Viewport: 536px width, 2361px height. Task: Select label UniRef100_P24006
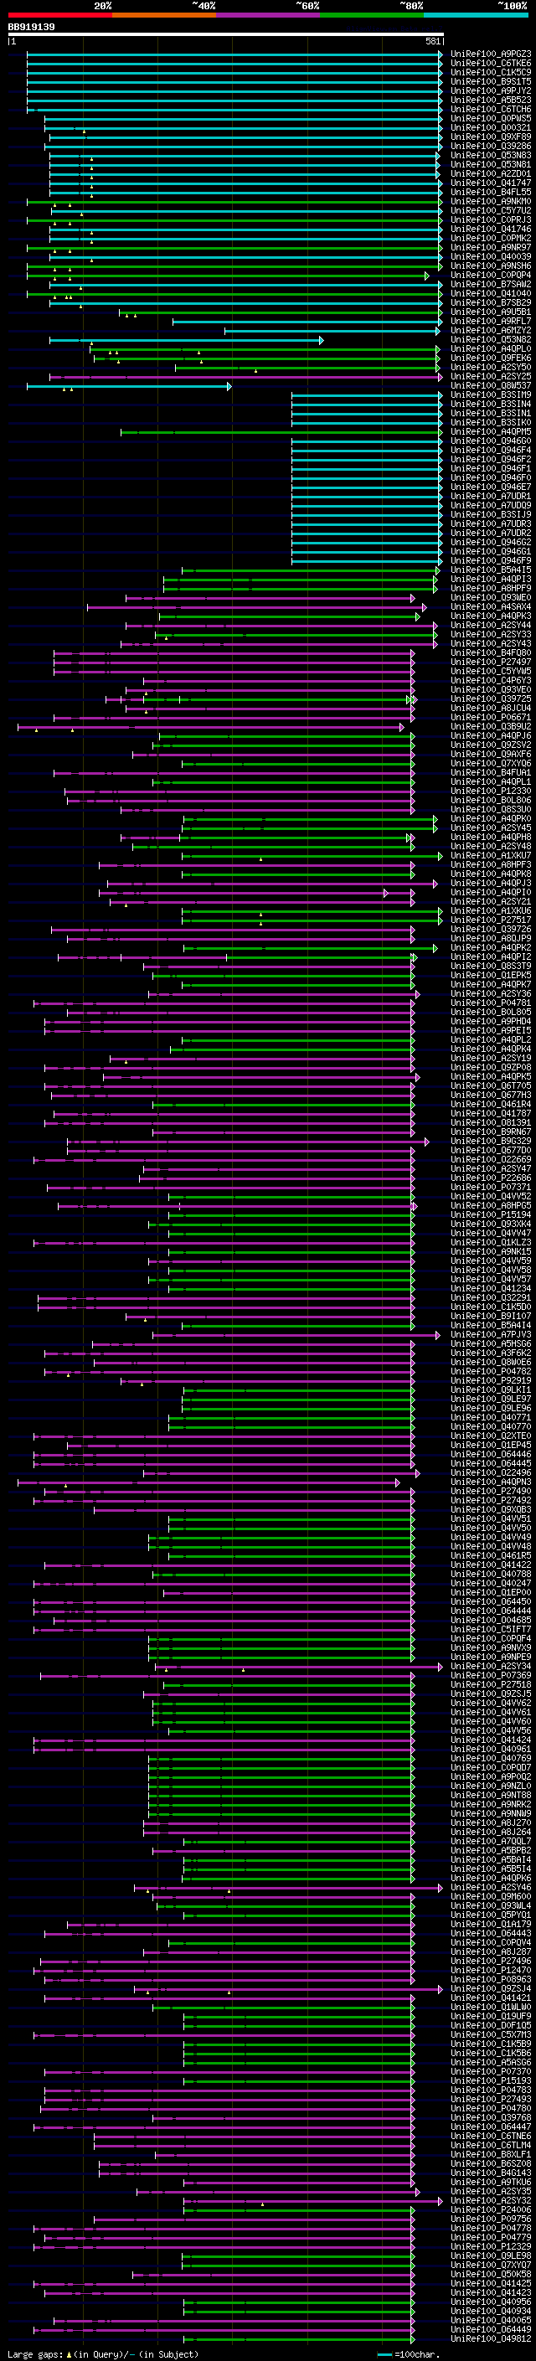pos(491,2209)
